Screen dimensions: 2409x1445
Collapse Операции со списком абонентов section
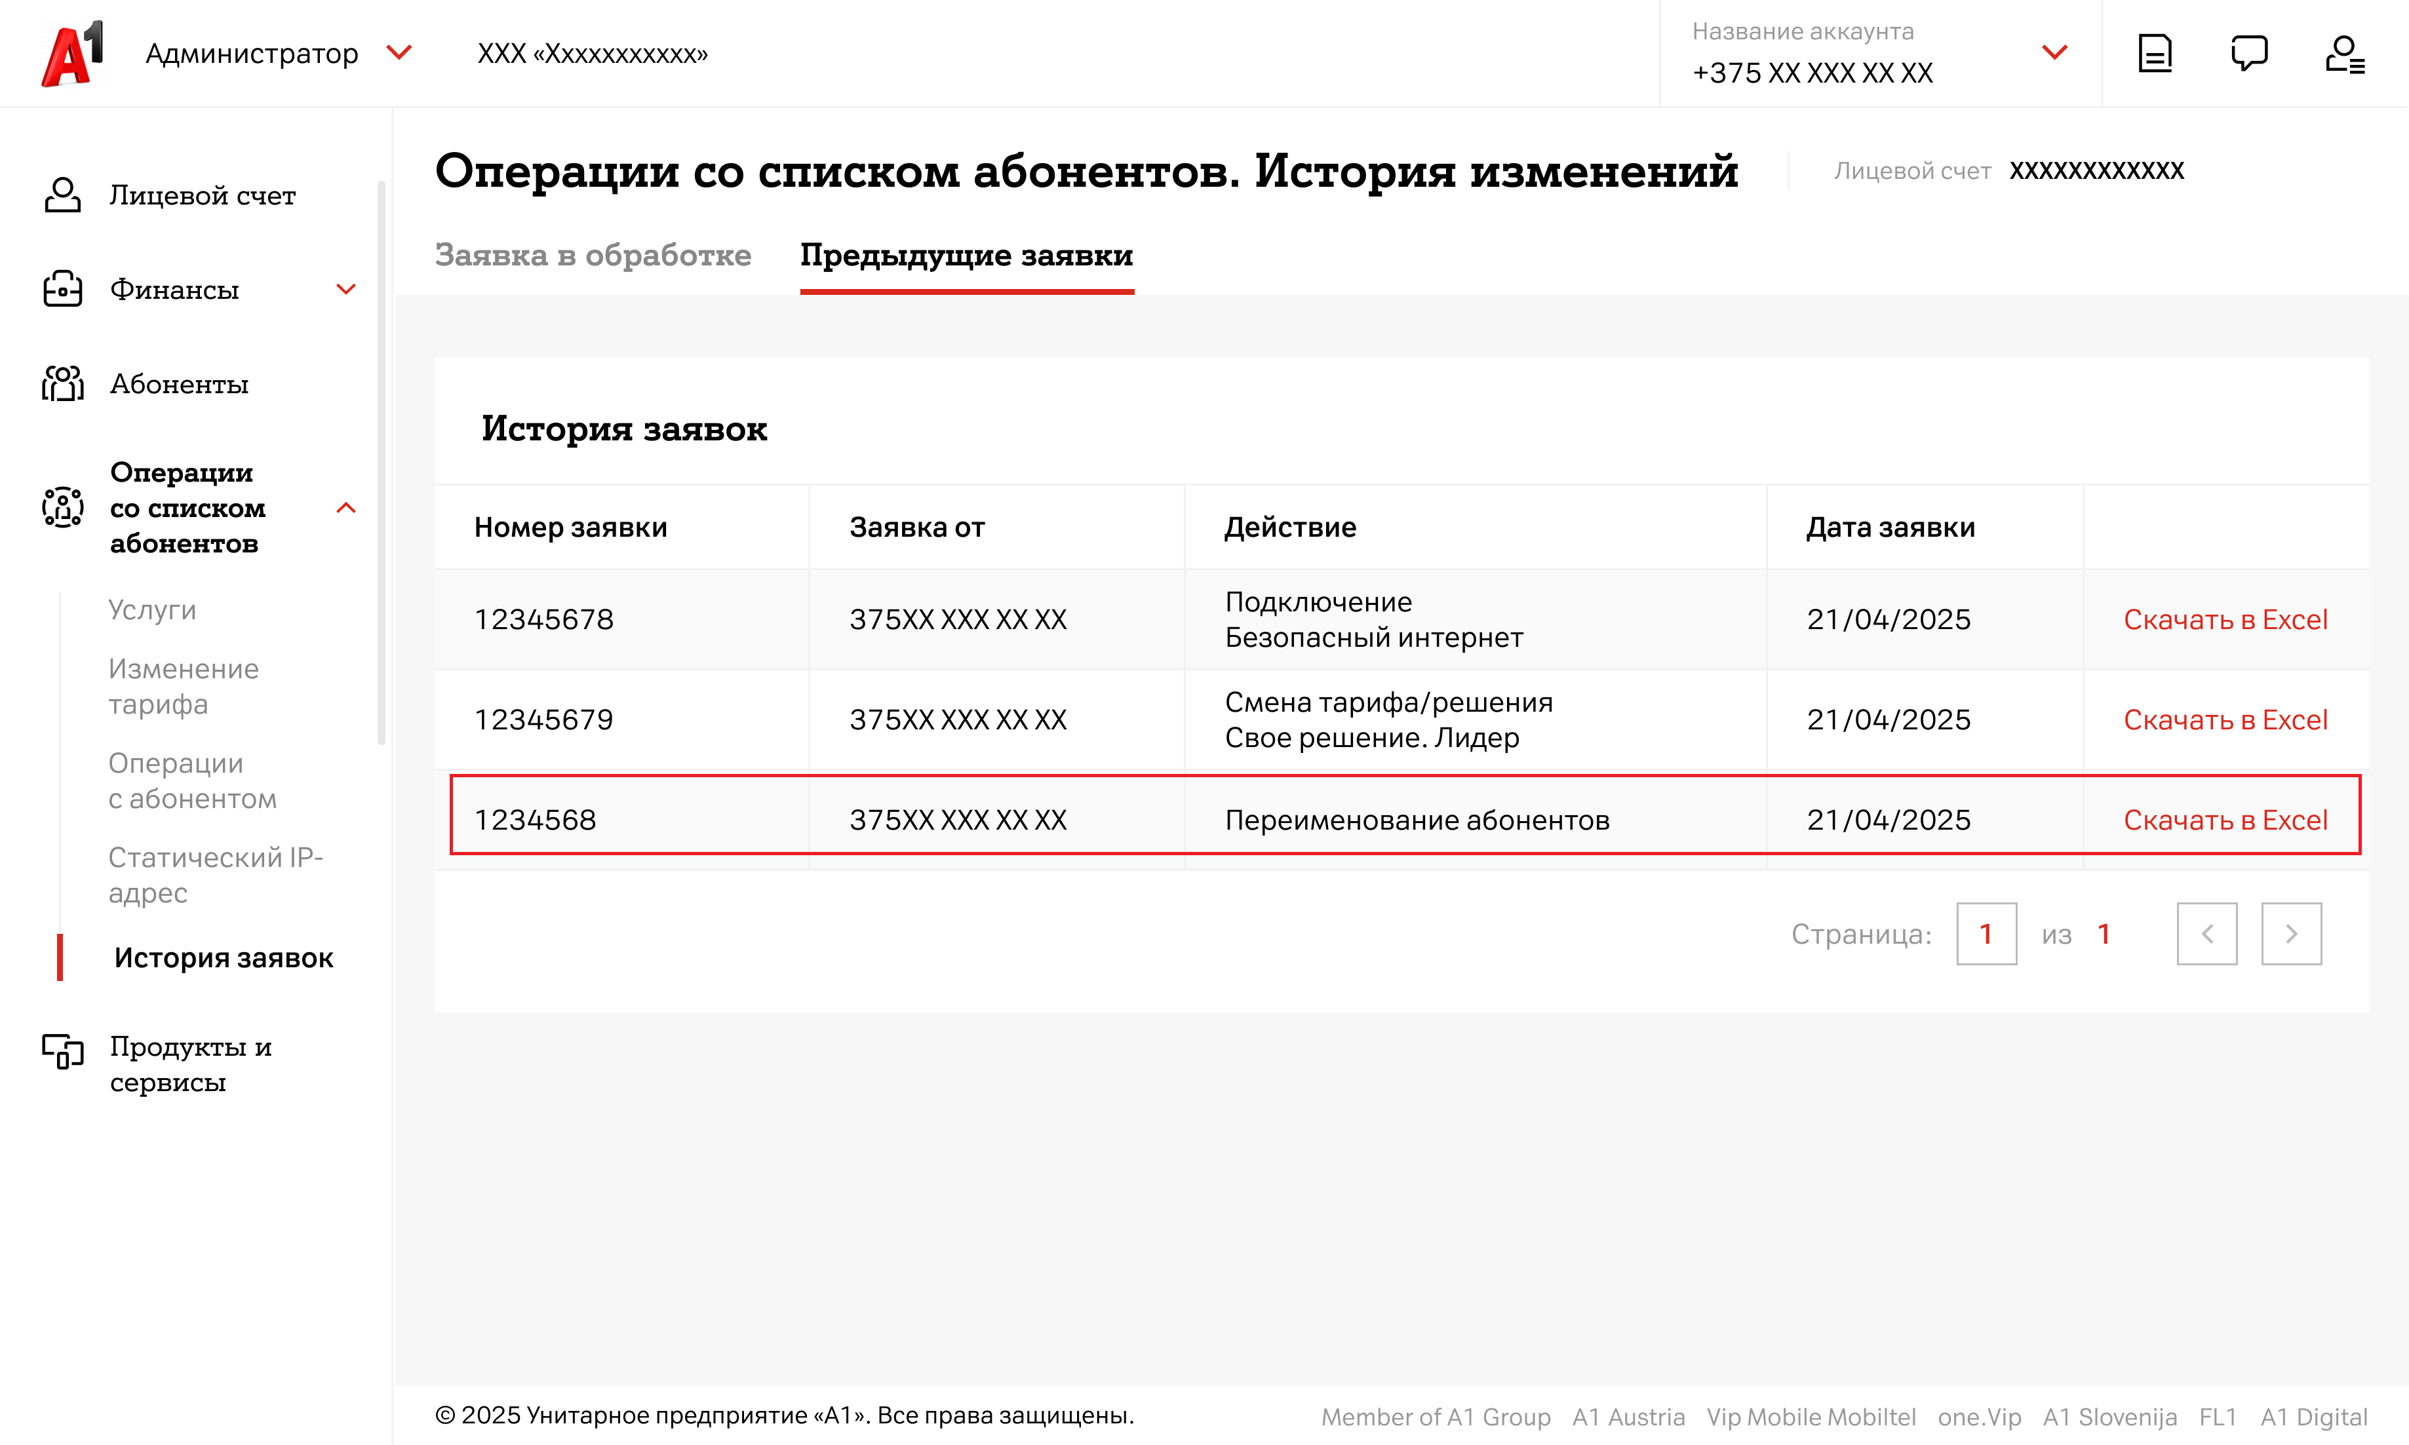[345, 509]
